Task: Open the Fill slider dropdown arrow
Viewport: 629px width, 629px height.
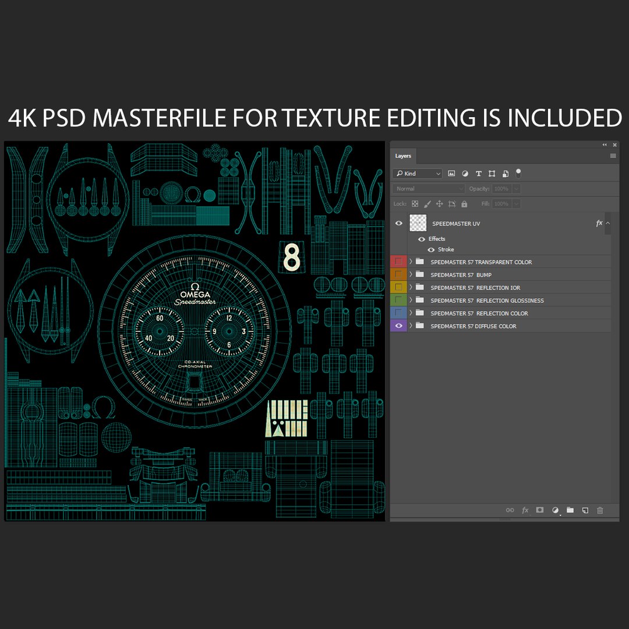Action: pos(517,204)
